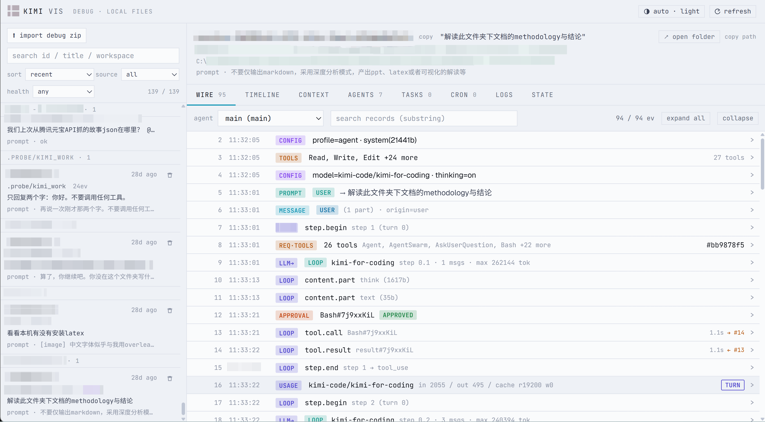Expand row 3 TOOLS Read, Write, Edit chevron
Screen dimensions: 765x422
[x=752, y=157]
